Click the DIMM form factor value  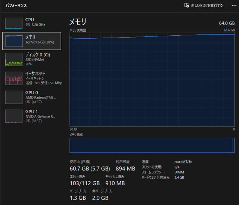click(x=179, y=172)
